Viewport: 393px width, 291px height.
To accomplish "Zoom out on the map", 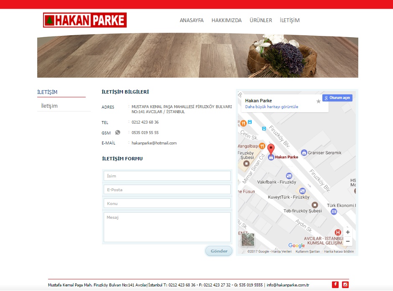I will (347, 241).
